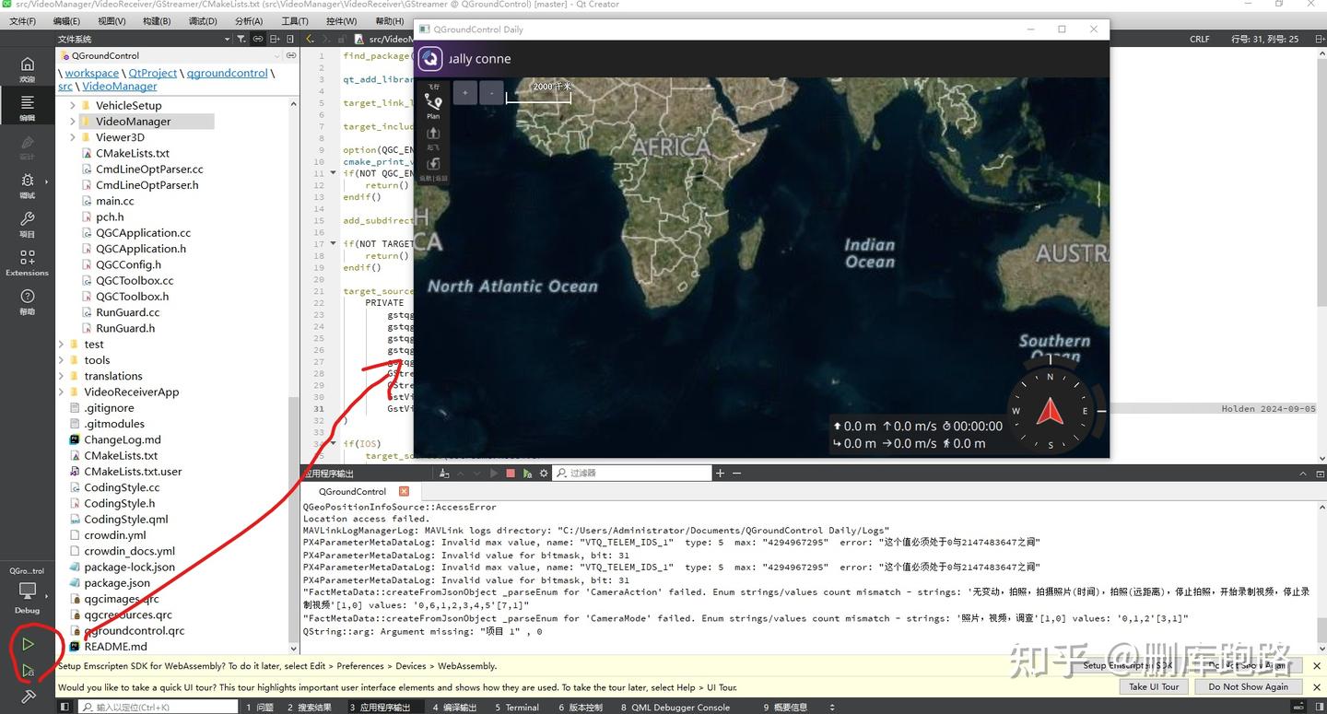The height and width of the screenshot is (714, 1327).
Task: Open the 分析(A) menu
Action: click(x=249, y=21)
